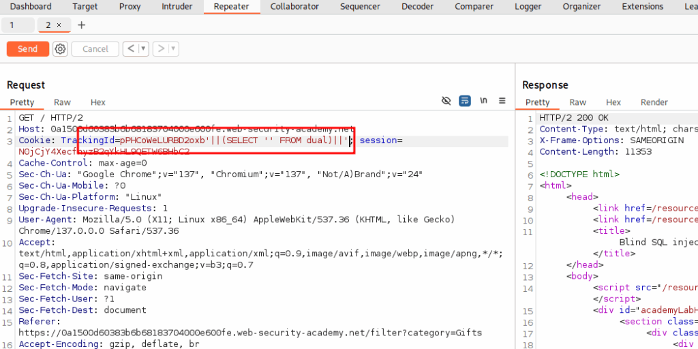The height and width of the screenshot is (349, 698).
Task: Add a new Repeater tab with plus icon
Action: pos(82,25)
